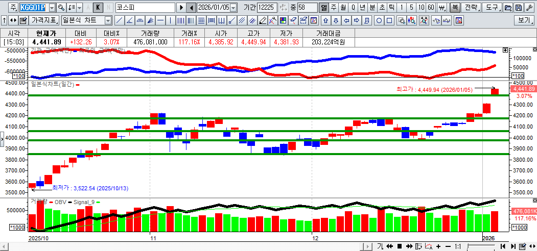The width and height of the screenshot is (537, 251).
Task: Click the zoom slider at chart bottom
Action: [x=480, y=246]
